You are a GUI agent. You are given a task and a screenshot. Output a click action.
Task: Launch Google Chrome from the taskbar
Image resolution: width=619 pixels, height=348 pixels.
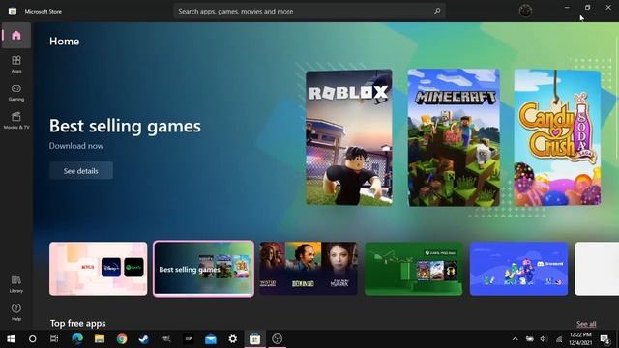point(122,339)
